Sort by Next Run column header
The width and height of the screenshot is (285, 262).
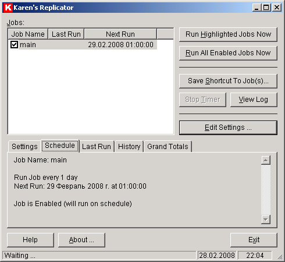120,34
